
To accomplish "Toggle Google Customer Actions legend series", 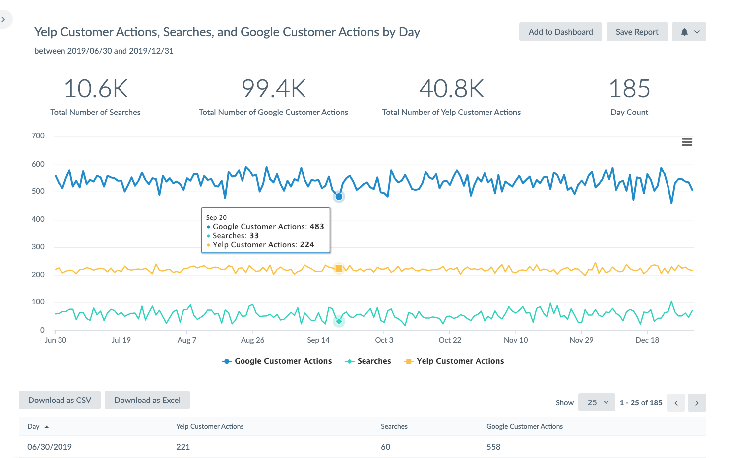I will click(277, 361).
